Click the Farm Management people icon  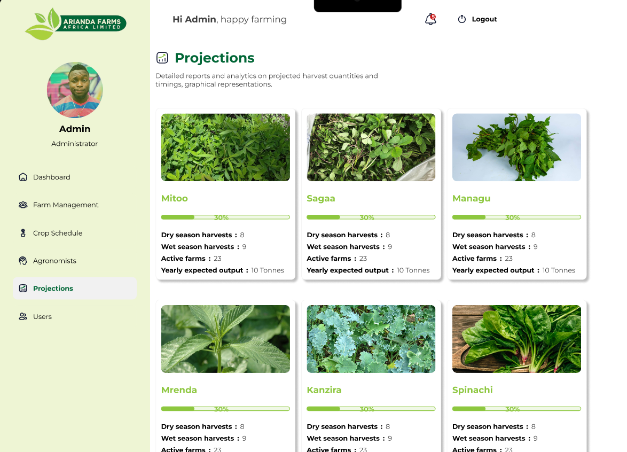[23, 205]
